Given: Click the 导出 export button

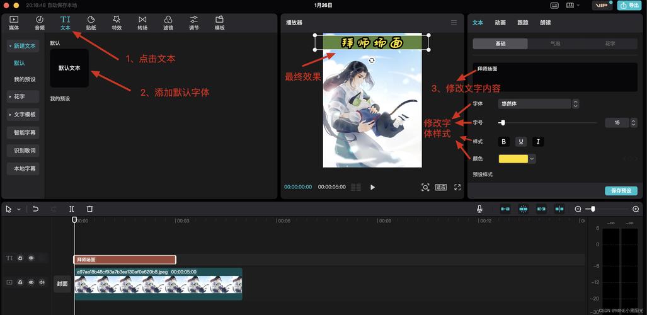Looking at the screenshot, I should click(x=629, y=6).
